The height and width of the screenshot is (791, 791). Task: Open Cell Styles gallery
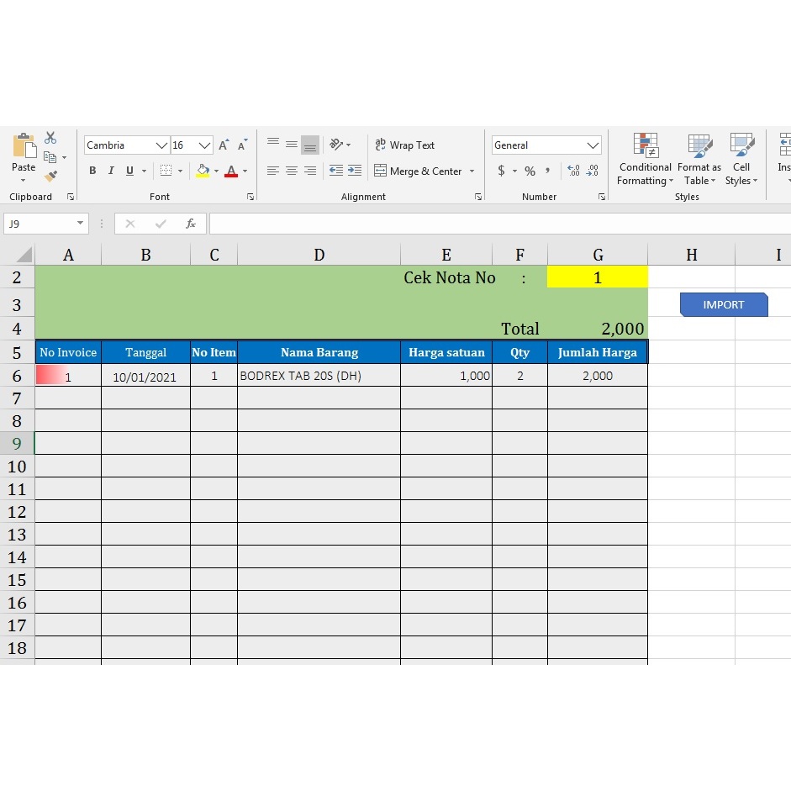(x=741, y=160)
